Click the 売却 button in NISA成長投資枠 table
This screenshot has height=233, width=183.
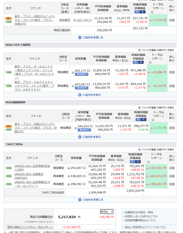pyautogui.click(x=9, y=130)
